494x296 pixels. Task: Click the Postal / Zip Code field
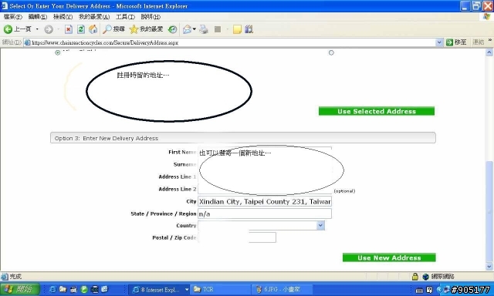(x=237, y=237)
